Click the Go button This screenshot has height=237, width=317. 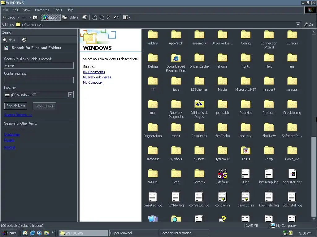pos(309,25)
